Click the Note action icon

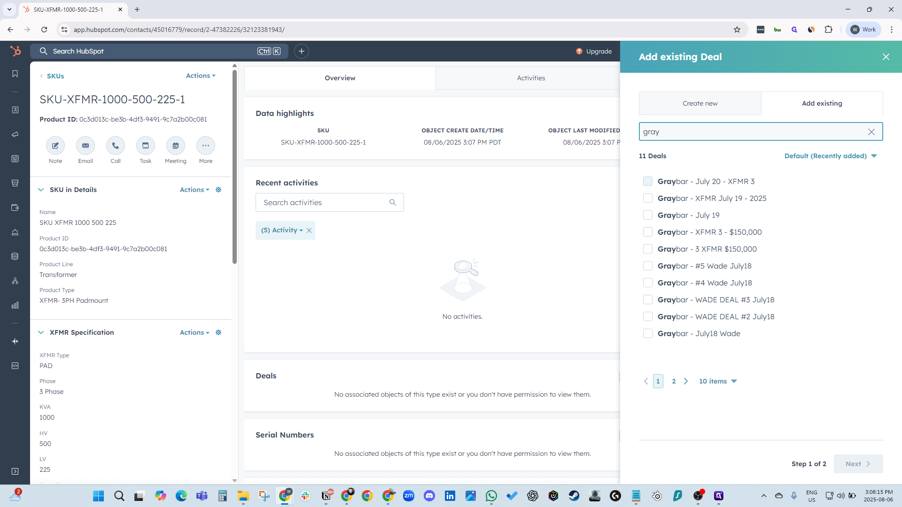click(55, 146)
